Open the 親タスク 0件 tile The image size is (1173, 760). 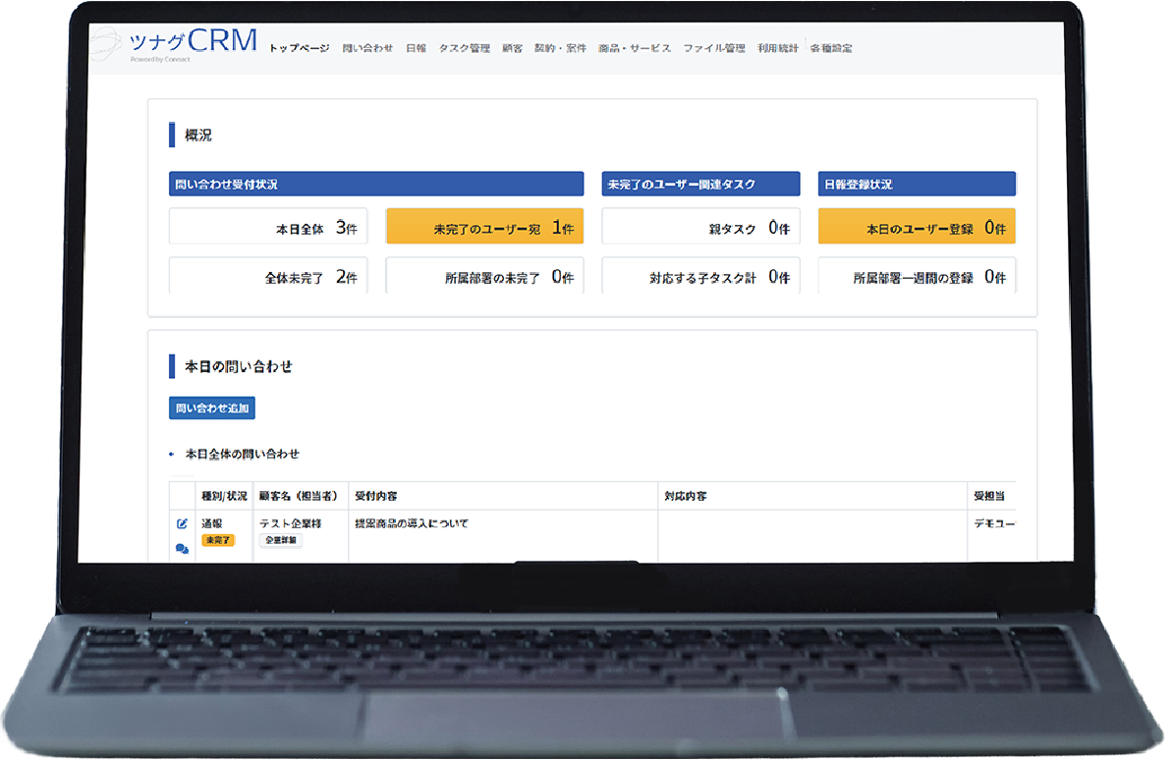coord(700,227)
